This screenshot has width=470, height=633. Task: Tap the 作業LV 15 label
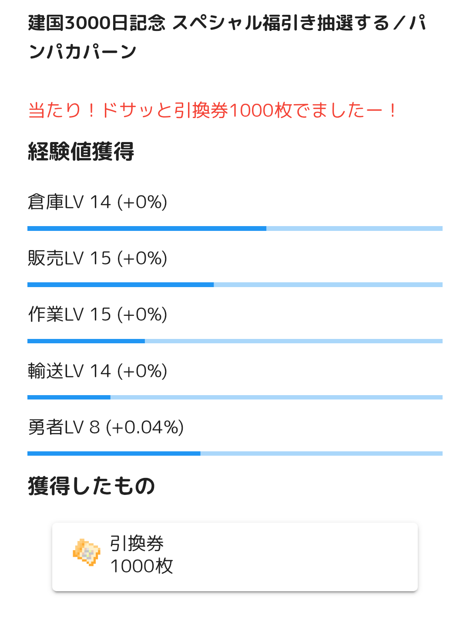pos(97,315)
